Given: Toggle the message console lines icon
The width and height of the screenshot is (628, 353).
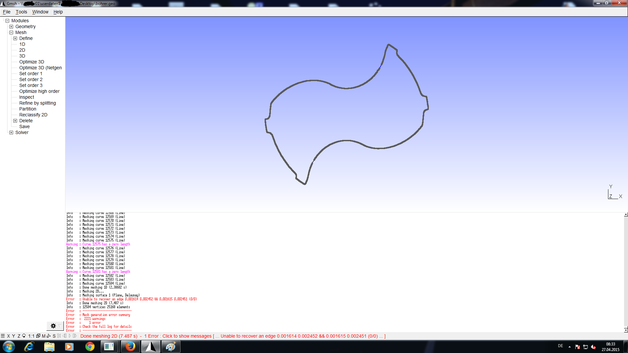Looking at the screenshot, I should (x=3, y=336).
